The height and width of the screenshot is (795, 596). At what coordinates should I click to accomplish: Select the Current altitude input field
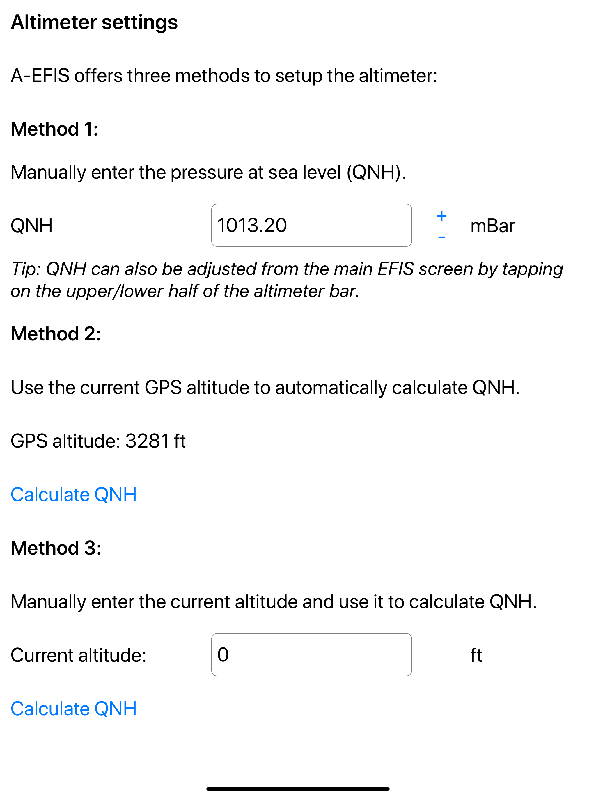[x=311, y=655]
